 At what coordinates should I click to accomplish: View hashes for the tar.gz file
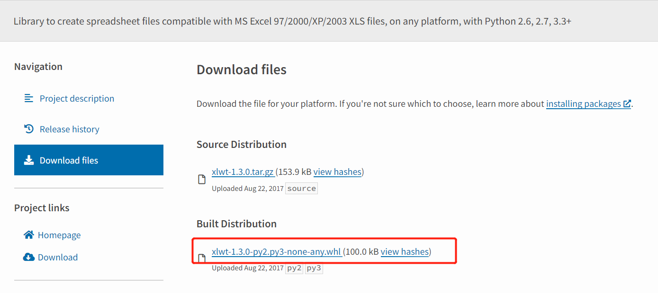(x=337, y=172)
